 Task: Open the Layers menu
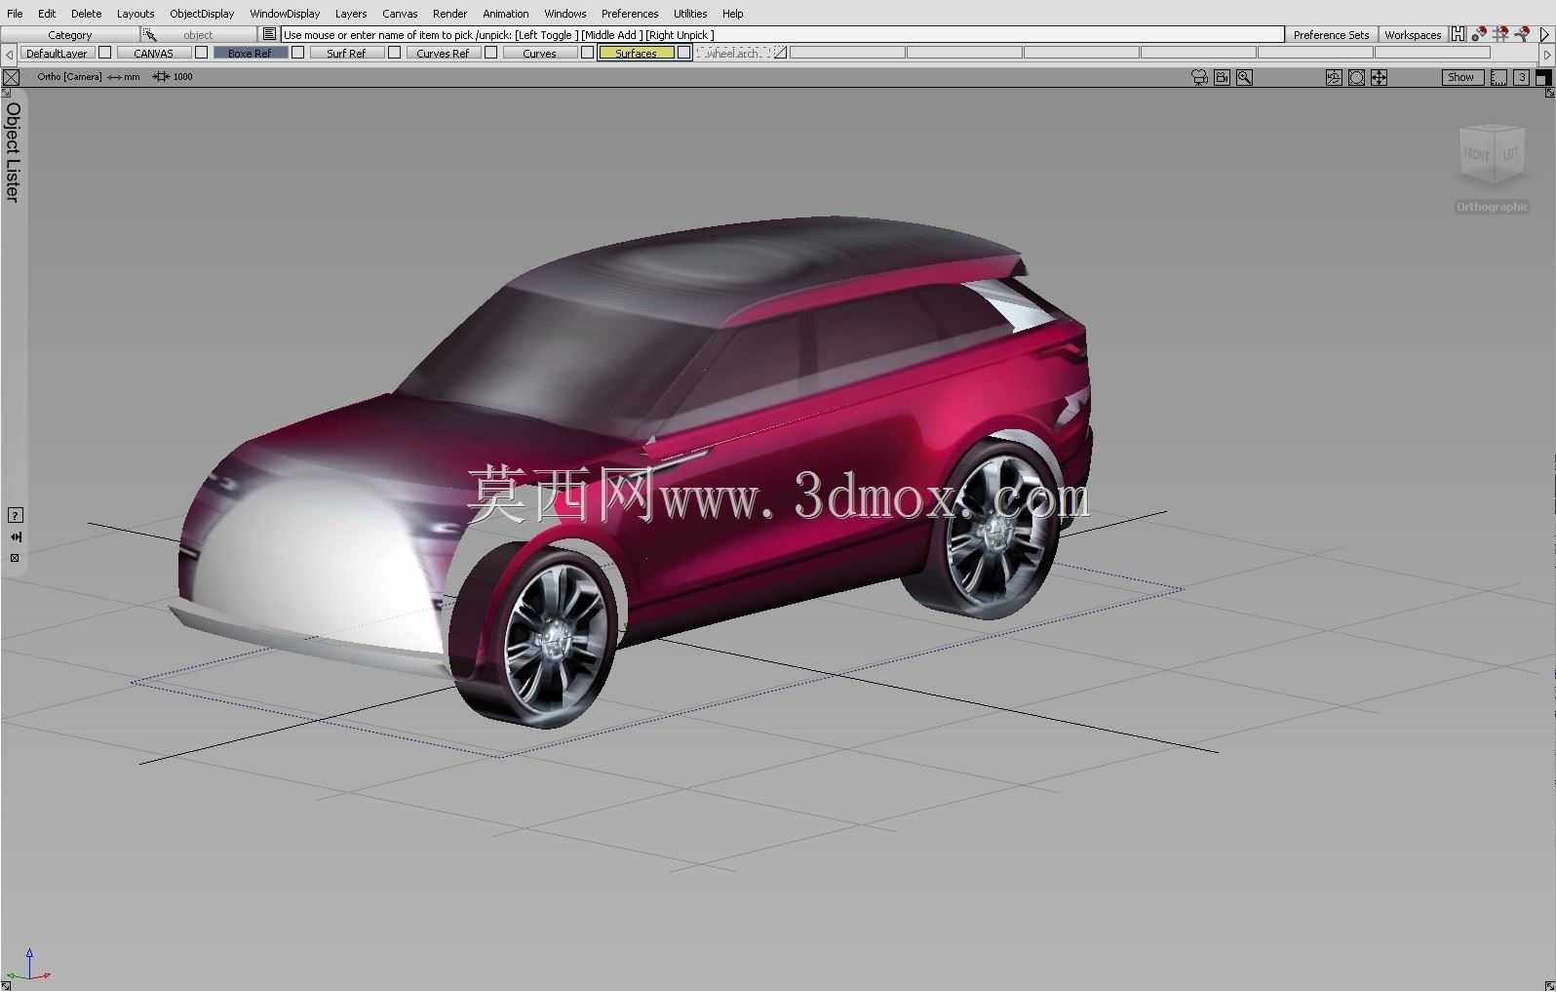click(x=351, y=14)
